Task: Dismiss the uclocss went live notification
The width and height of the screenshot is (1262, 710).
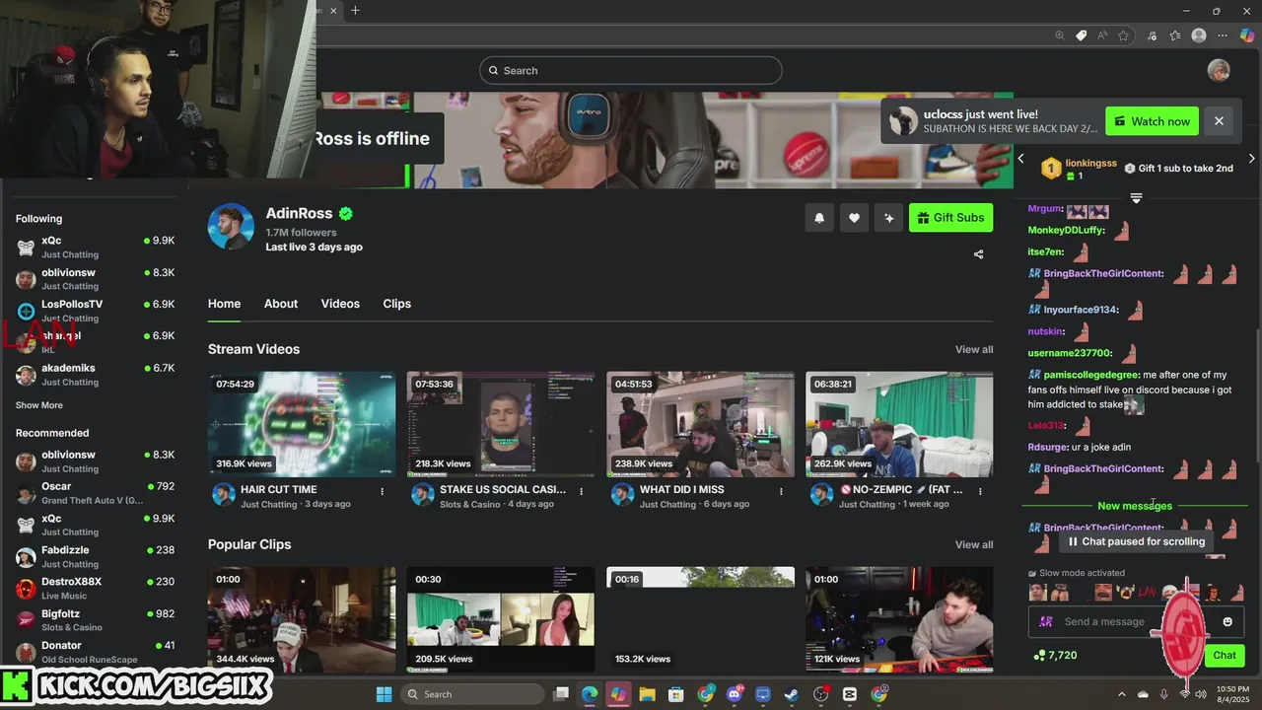Action: point(1219,121)
